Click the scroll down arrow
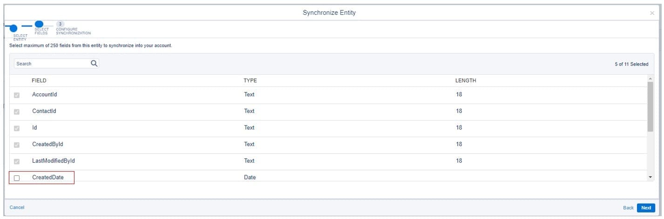Screen dimensions: 664x219 tap(650, 178)
